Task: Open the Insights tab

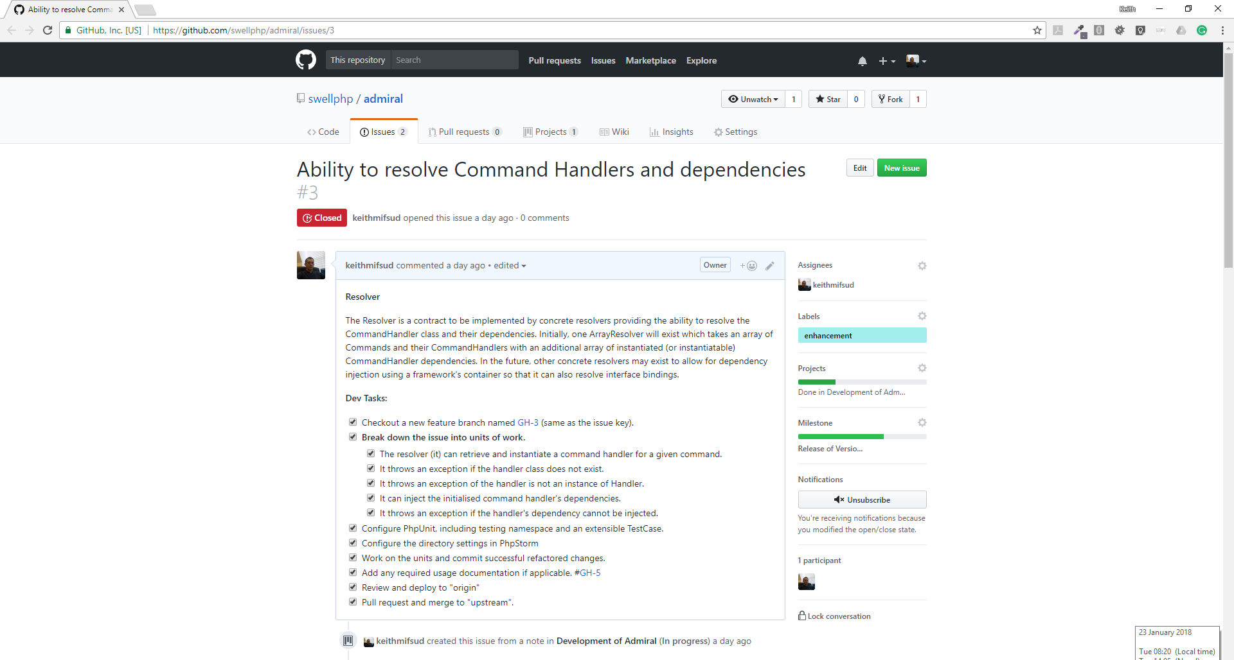Action: tap(672, 132)
